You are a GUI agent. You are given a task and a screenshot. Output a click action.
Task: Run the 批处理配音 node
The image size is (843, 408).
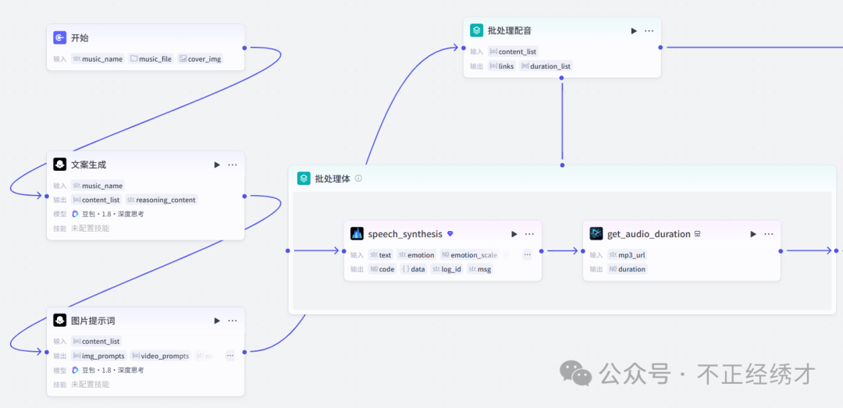(x=634, y=30)
